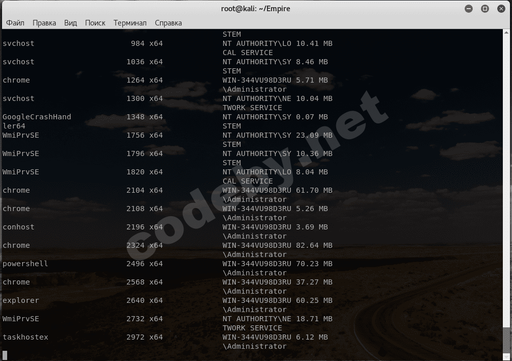
Task: Click the 10.41 MB memory value
Action: click(x=314, y=43)
